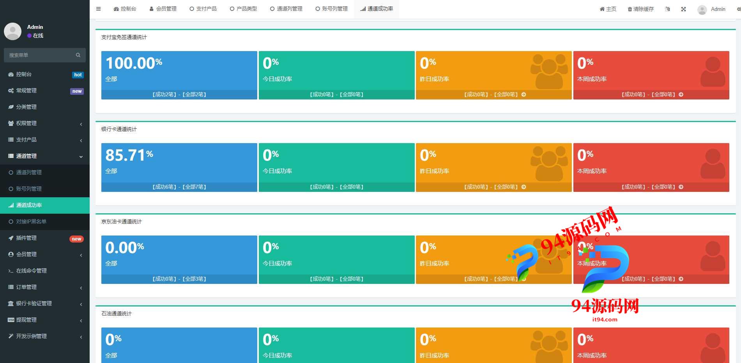Switch to the 控制台 top tab

coord(125,9)
